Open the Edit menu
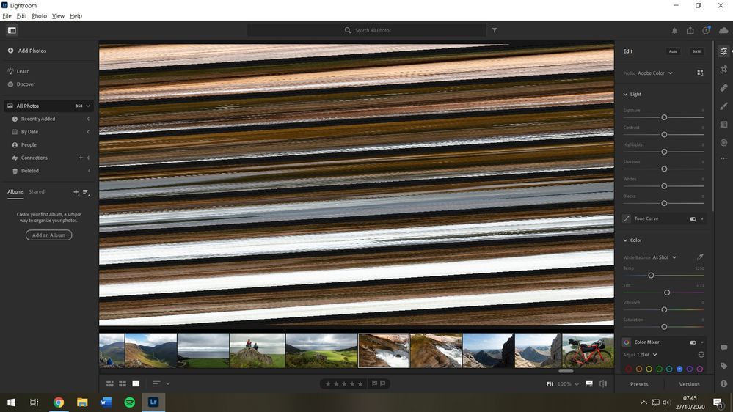 [21, 16]
